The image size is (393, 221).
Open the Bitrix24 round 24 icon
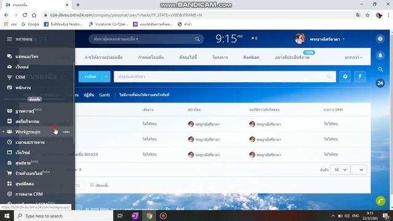tap(380, 83)
